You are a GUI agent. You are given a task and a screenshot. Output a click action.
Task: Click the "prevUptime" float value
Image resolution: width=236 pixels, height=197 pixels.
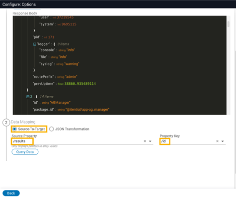80,84
